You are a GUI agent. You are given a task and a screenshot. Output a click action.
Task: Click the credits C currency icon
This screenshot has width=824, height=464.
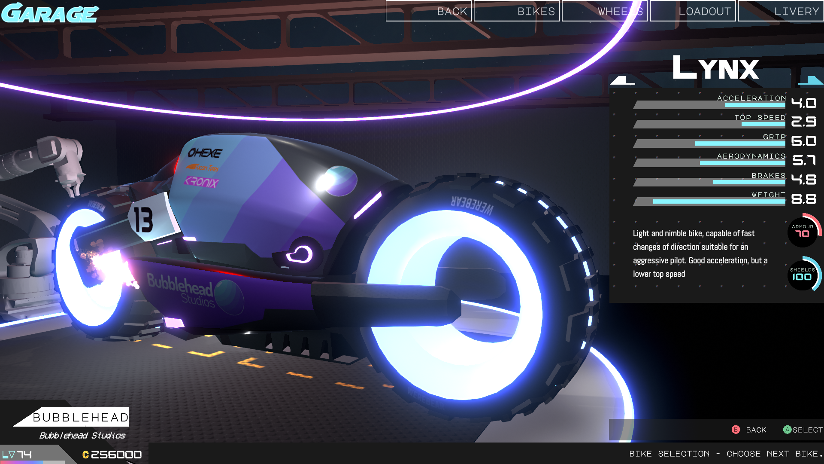(x=85, y=455)
